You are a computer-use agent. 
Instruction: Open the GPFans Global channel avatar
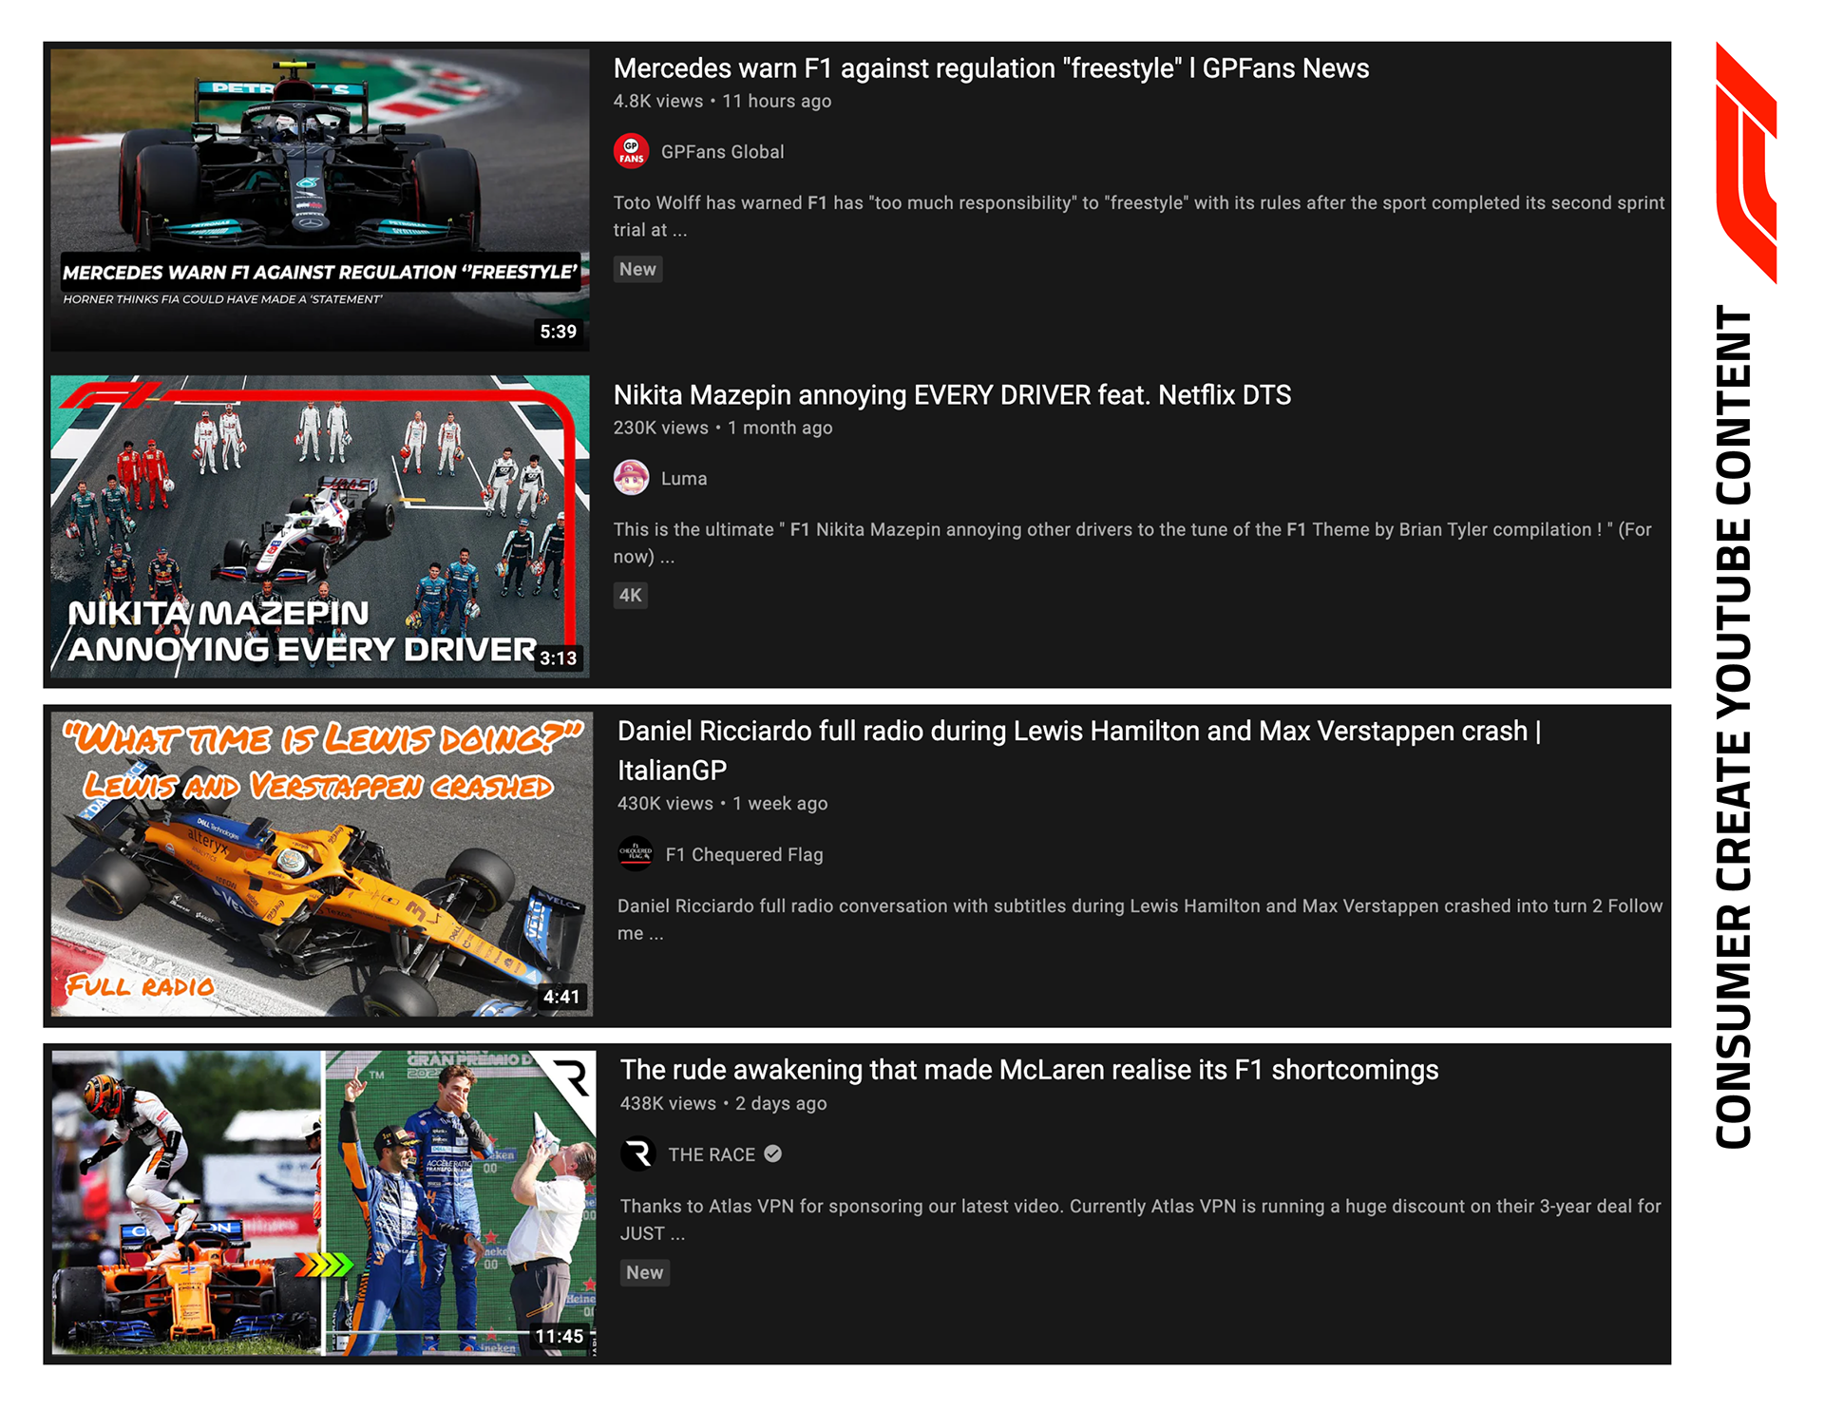coord(631,151)
